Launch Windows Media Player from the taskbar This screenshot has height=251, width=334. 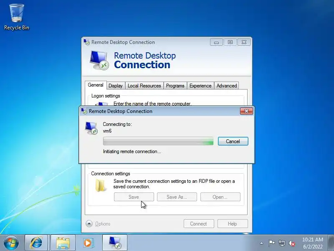[88, 243]
